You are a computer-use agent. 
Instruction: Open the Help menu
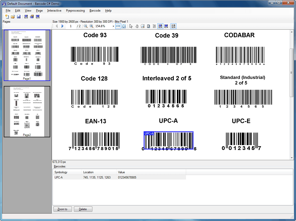(x=108, y=11)
